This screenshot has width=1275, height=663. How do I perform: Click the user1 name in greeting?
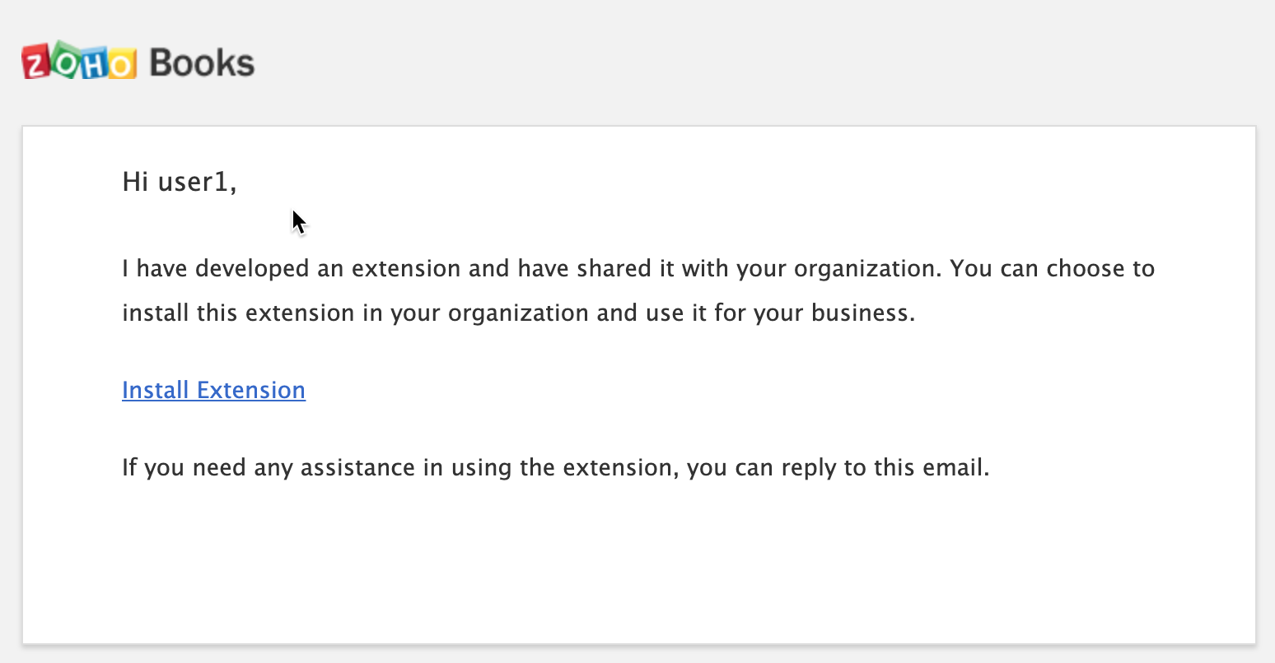[197, 181]
